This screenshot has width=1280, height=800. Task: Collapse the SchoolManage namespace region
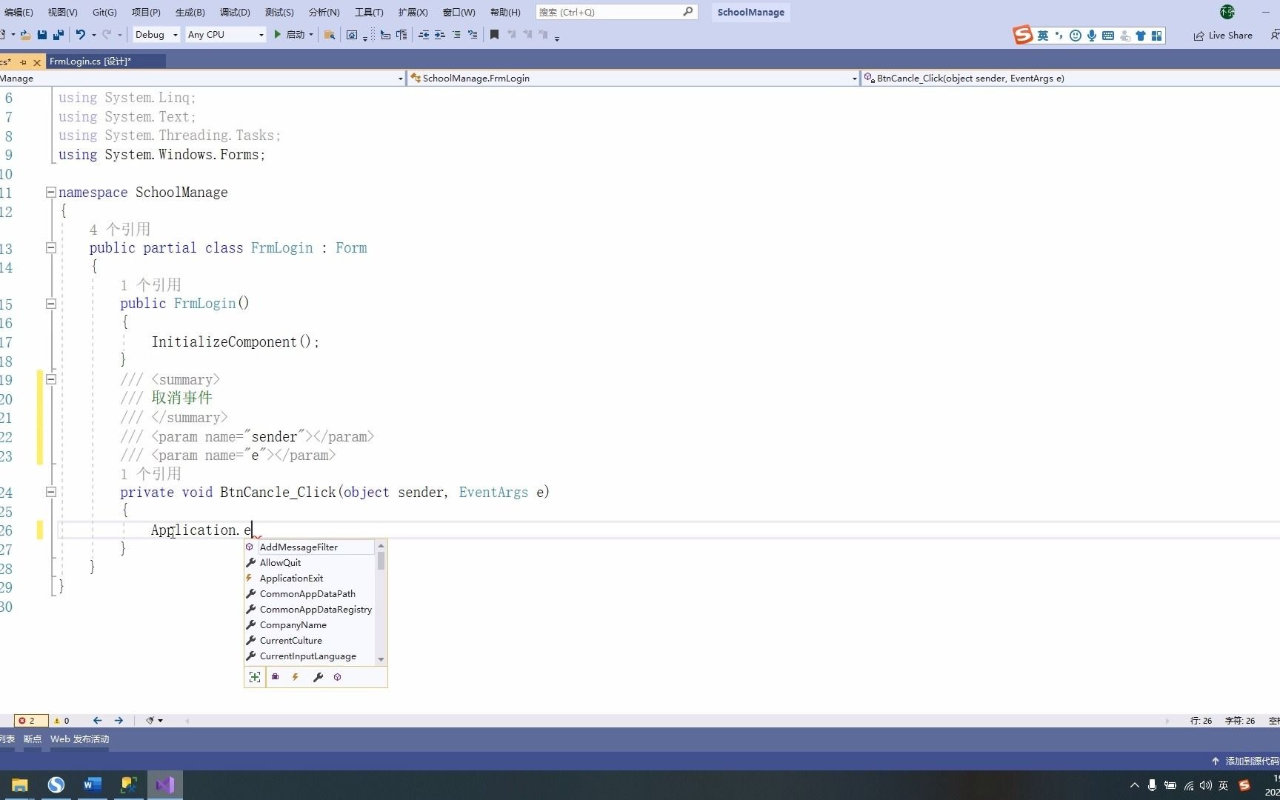(51, 192)
